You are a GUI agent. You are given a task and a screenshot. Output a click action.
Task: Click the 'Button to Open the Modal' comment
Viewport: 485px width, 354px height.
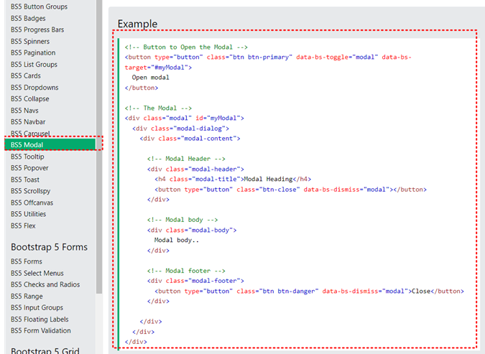point(186,47)
